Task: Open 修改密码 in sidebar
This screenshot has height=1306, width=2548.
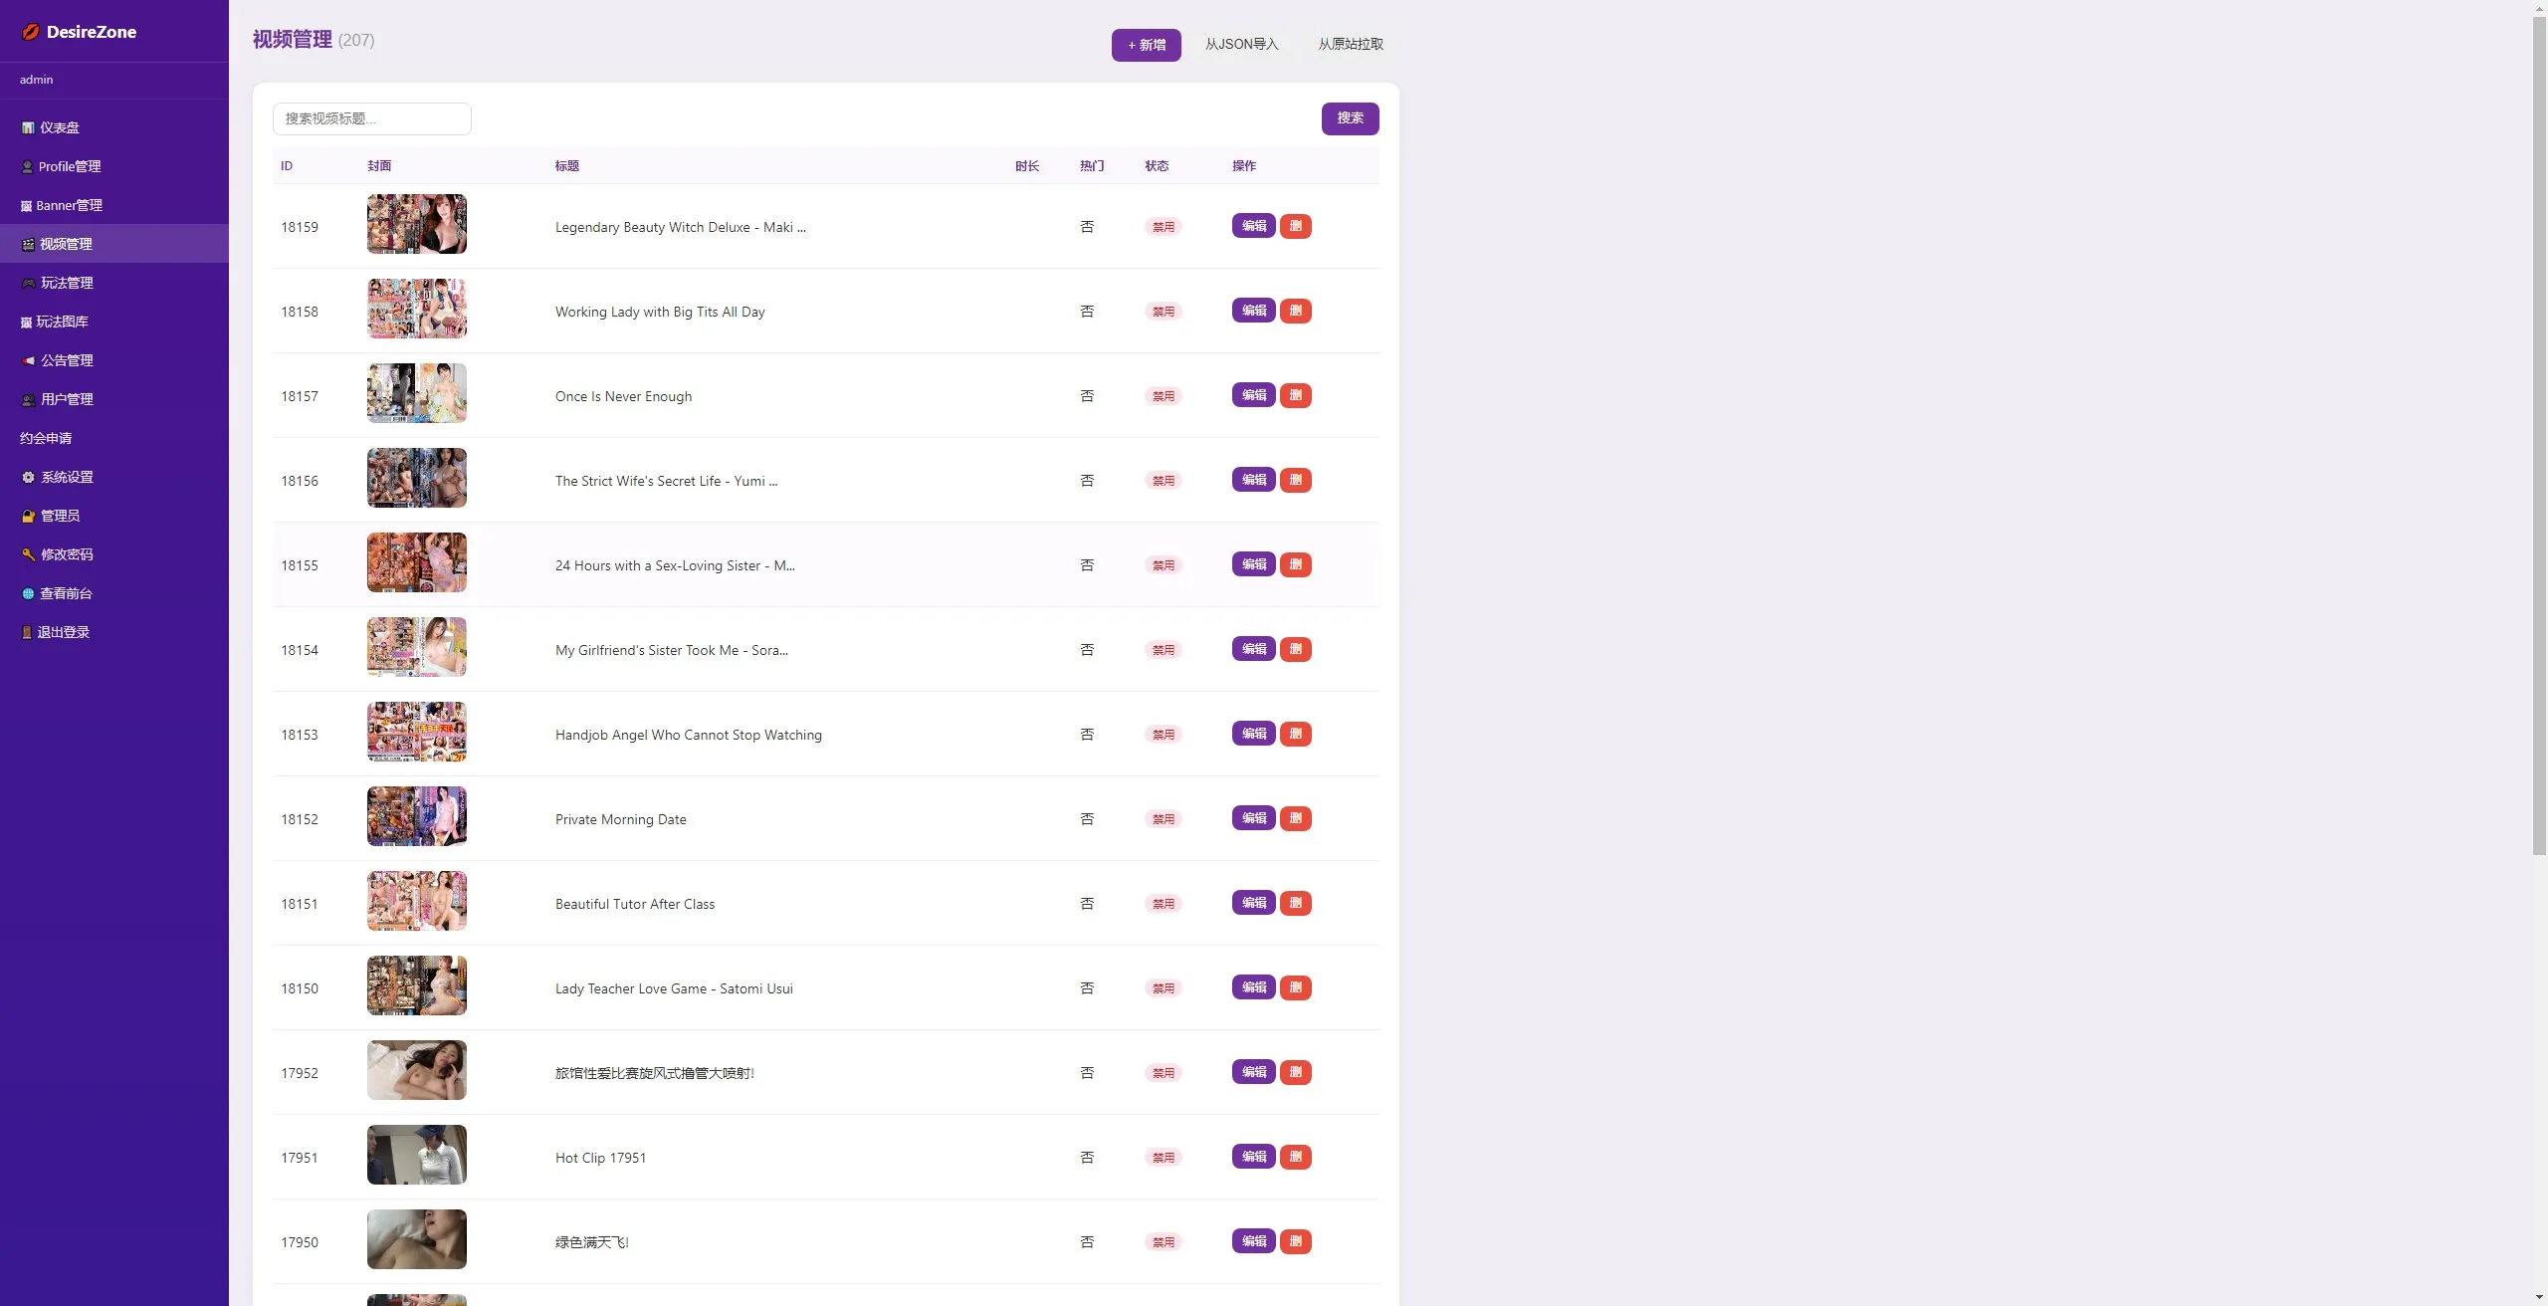Action: [x=114, y=554]
